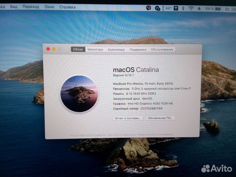Viewport: 236px width, 177px height.
Task: Switch to the Хранилище tab
Action: point(116,49)
